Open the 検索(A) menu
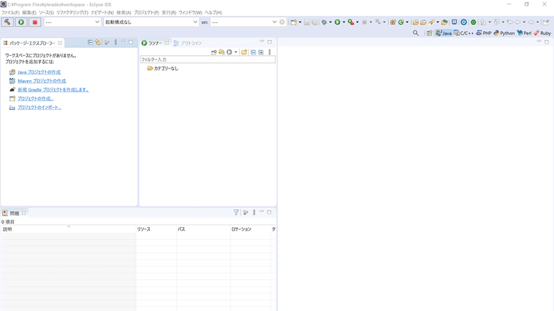Image resolution: width=554 pixels, height=311 pixels. click(124, 12)
